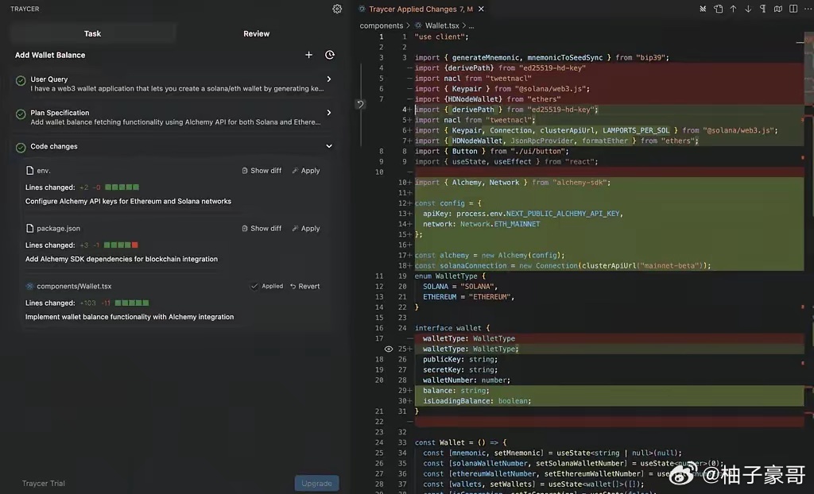This screenshot has height=494, width=814.
Task: Click components in the breadcrumb
Action: point(382,25)
